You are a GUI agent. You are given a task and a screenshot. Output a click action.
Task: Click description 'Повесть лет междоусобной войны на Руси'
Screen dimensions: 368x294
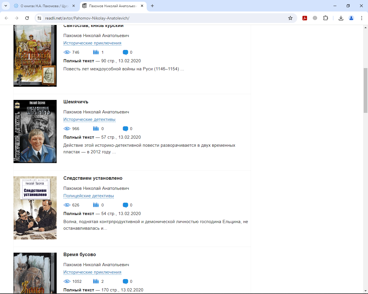(124, 69)
